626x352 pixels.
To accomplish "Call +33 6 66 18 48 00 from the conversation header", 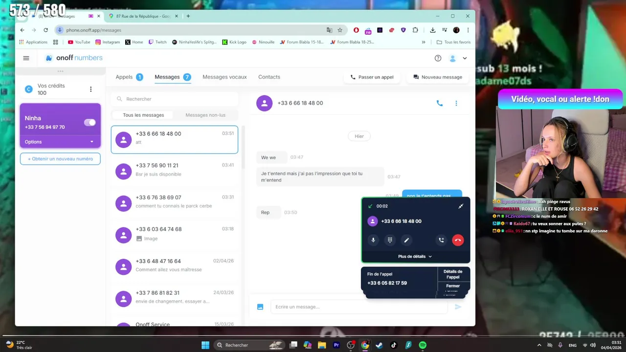I will pos(440,103).
